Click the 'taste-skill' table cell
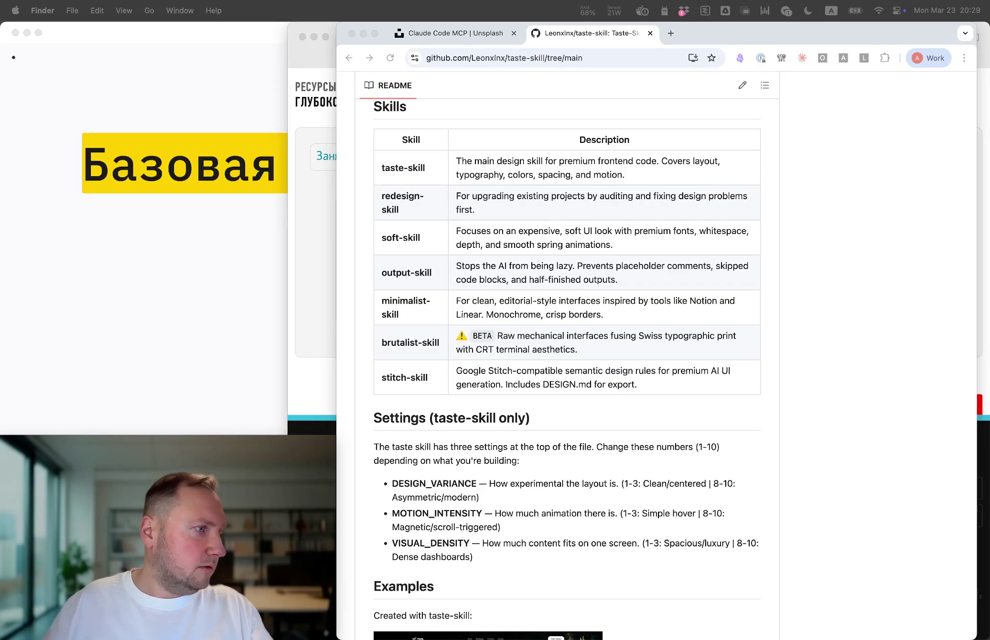The height and width of the screenshot is (640, 990). 411,168
